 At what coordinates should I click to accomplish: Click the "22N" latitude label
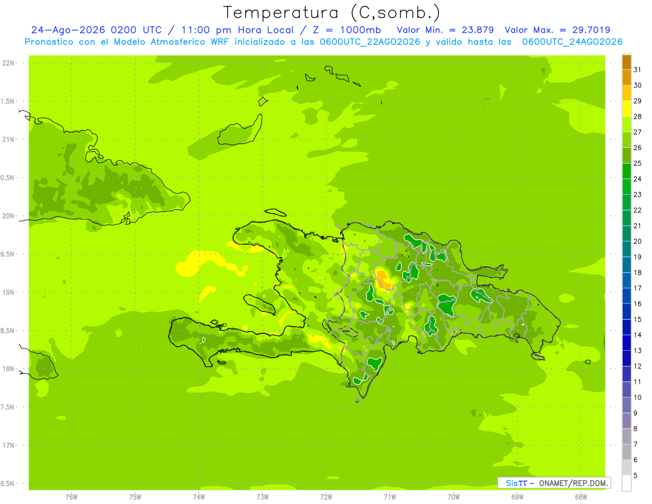8,63
